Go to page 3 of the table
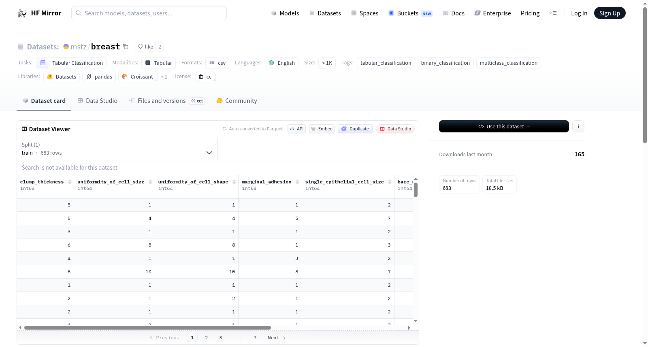Screen dimensions: 648x347 [221, 338]
